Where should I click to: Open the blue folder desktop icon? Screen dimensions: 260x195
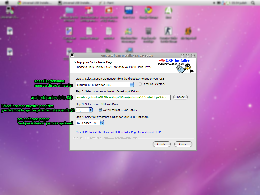[x=69, y=14]
